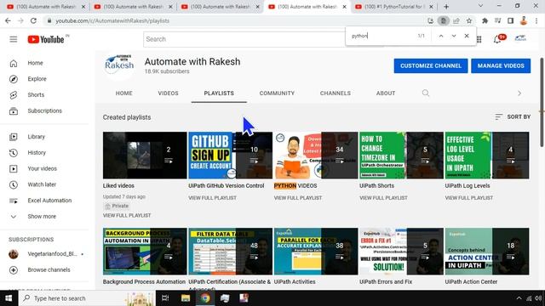Click the YouTube logo
The width and height of the screenshot is (545, 306).
46,39
